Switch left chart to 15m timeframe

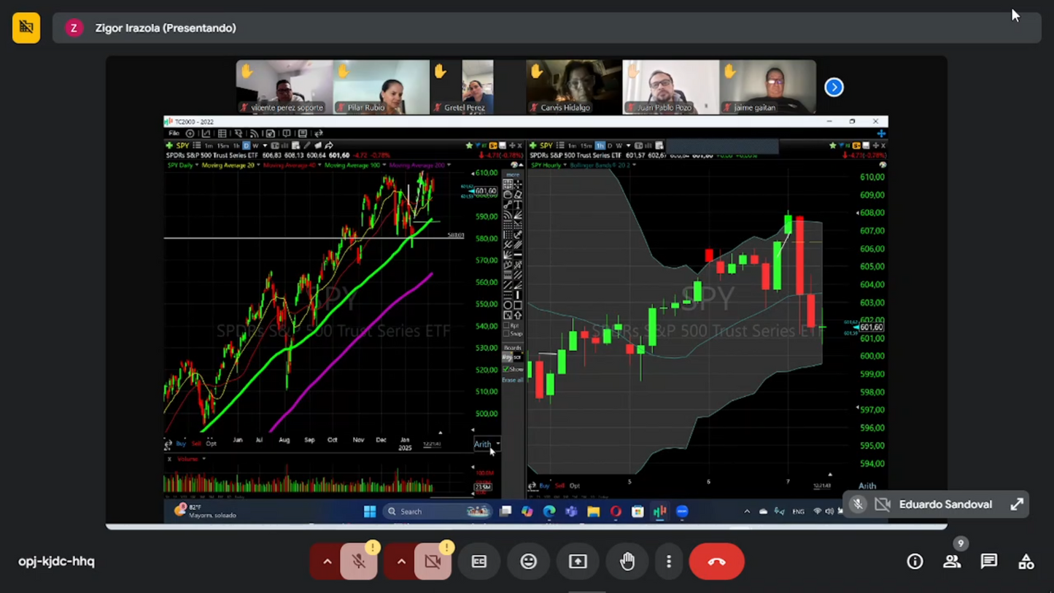pyautogui.click(x=222, y=145)
